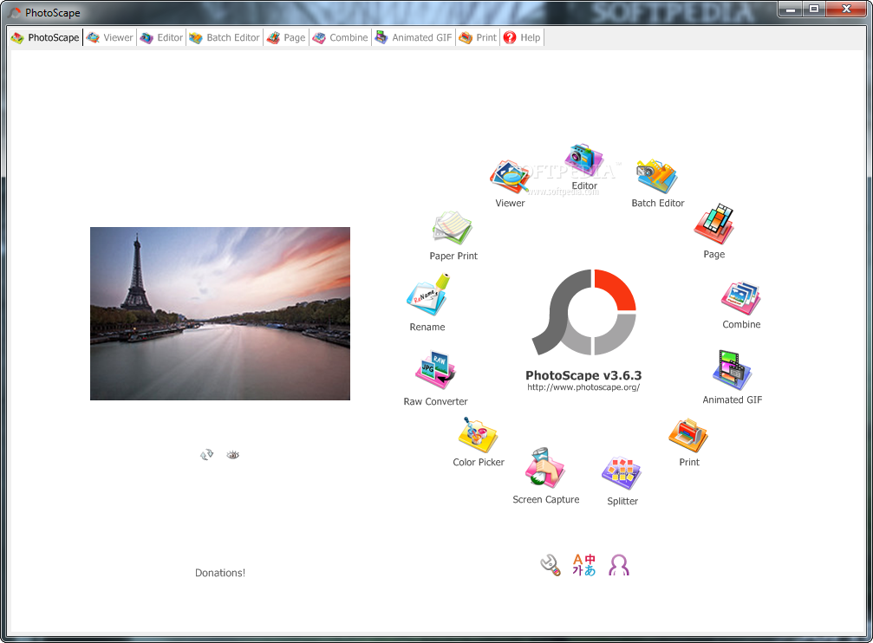873x643 pixels.
Task: Click the language selection icon
Action: [x=583, y=566]
